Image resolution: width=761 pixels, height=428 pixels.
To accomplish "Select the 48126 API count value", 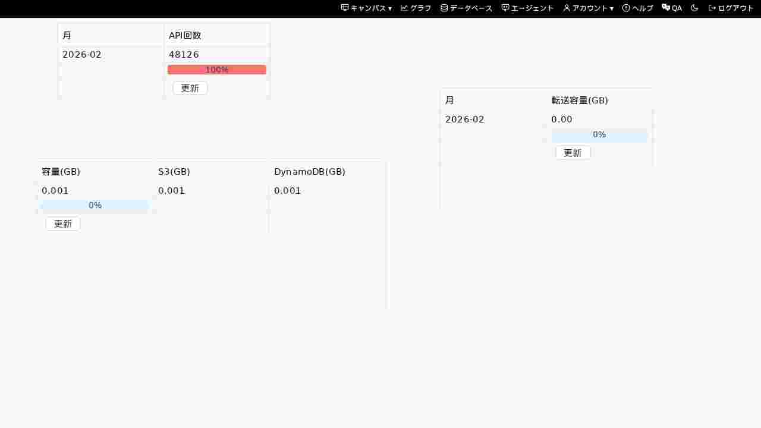I will tap(184, 54).
